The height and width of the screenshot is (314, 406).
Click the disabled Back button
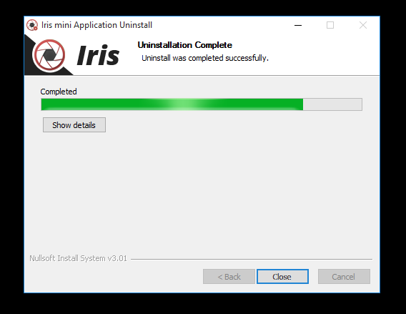coord(229,276)
